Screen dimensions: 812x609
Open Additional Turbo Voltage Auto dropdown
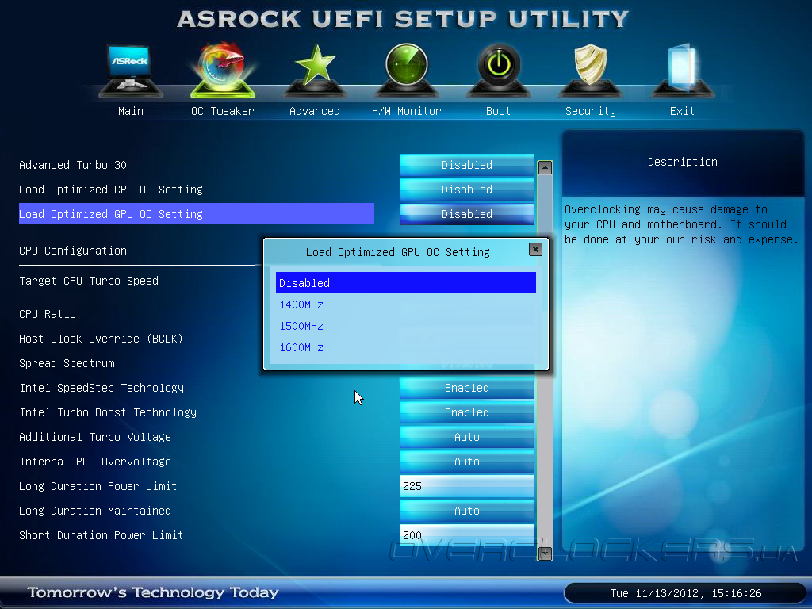click(466, 437)
